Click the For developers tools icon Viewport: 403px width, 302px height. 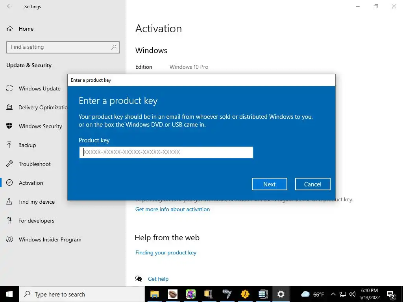(x=9, y=220)
